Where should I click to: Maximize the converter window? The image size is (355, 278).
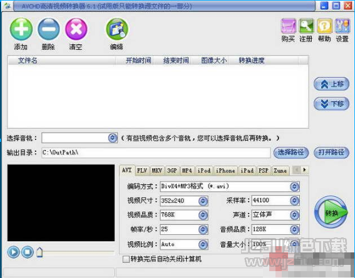[x=336, y=6]
